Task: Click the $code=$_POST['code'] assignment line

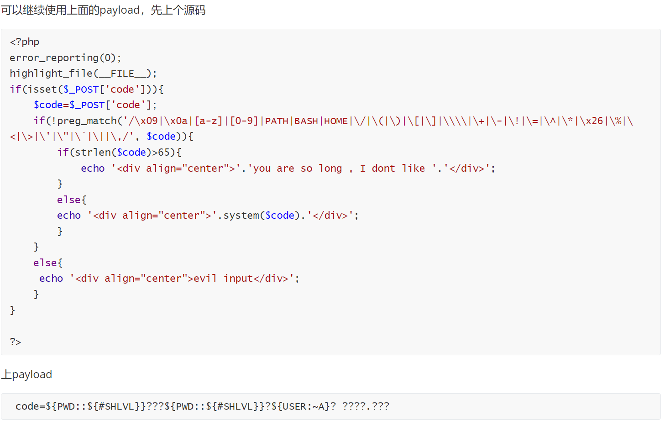Action: pyautogui.click(x=95, y=105)
